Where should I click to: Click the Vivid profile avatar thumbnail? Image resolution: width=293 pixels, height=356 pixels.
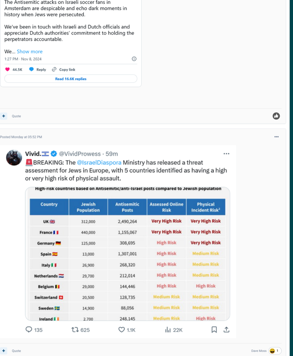point(14,158)
